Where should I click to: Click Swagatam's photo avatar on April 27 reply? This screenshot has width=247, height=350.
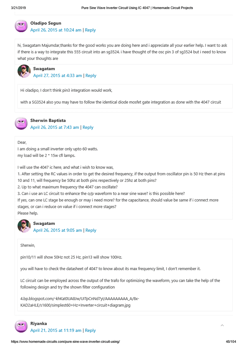click(x=24, y=71)
